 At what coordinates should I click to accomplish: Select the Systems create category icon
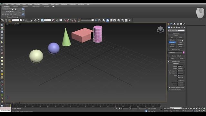pyautogui.click(x=184, y=27)
